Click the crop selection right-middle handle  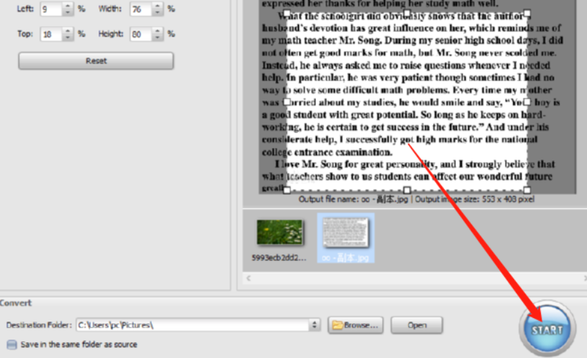tap(527, 102)
